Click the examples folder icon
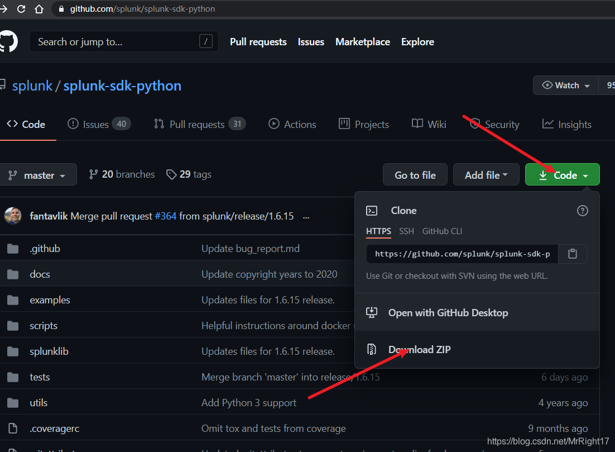 coord(13,300)
